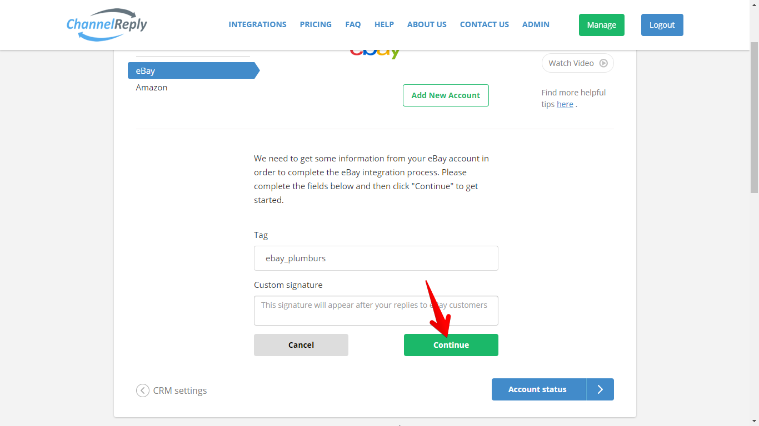Navigate to ABOUT US
This screenshot has height=426, width=759.
[427, 24]
